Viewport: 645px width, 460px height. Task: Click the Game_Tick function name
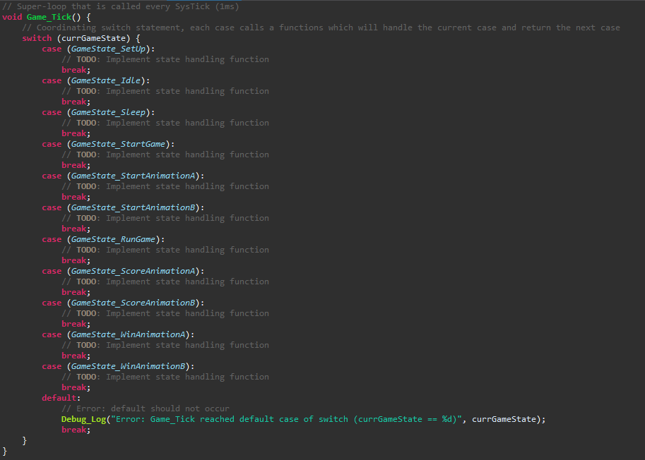click(x=49, y=17)
